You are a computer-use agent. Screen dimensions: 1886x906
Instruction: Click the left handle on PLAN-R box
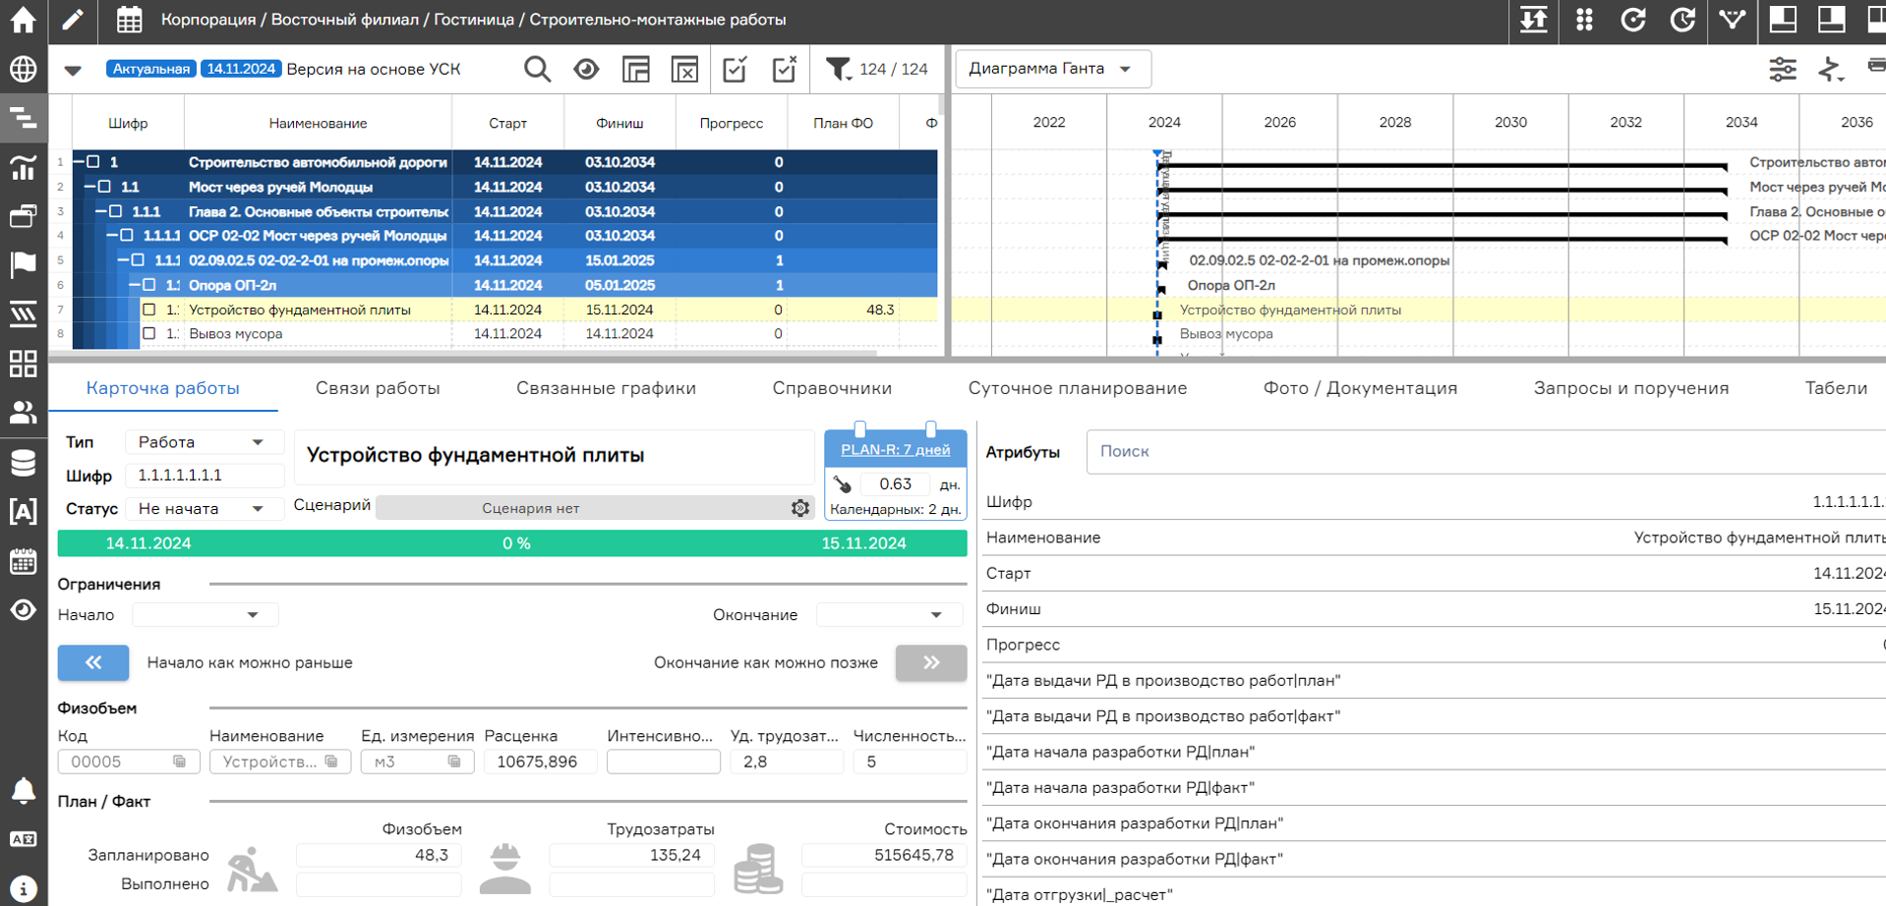tap(859, 429)
